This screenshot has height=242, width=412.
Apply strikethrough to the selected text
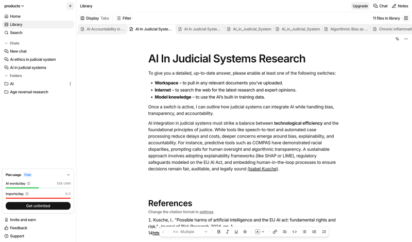point(245,232)
